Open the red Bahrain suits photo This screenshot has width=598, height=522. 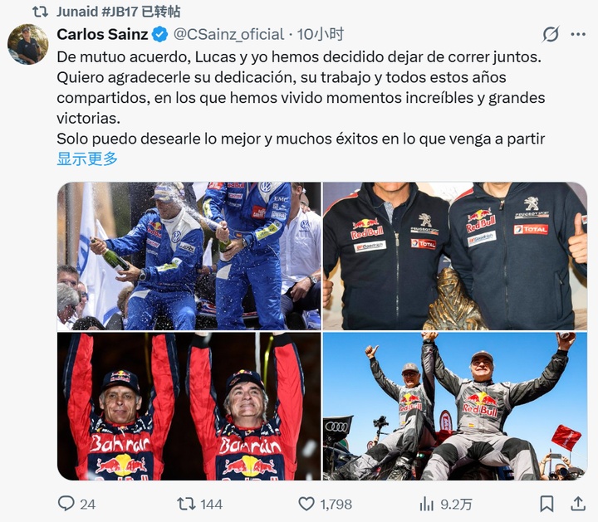[x=189, y=406]
